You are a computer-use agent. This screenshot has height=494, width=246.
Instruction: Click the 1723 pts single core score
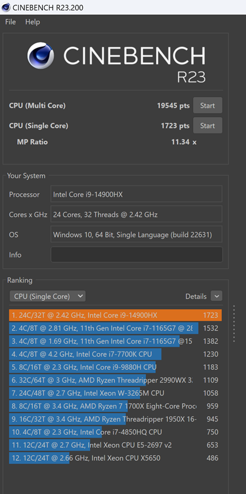(x=175, y=126)
